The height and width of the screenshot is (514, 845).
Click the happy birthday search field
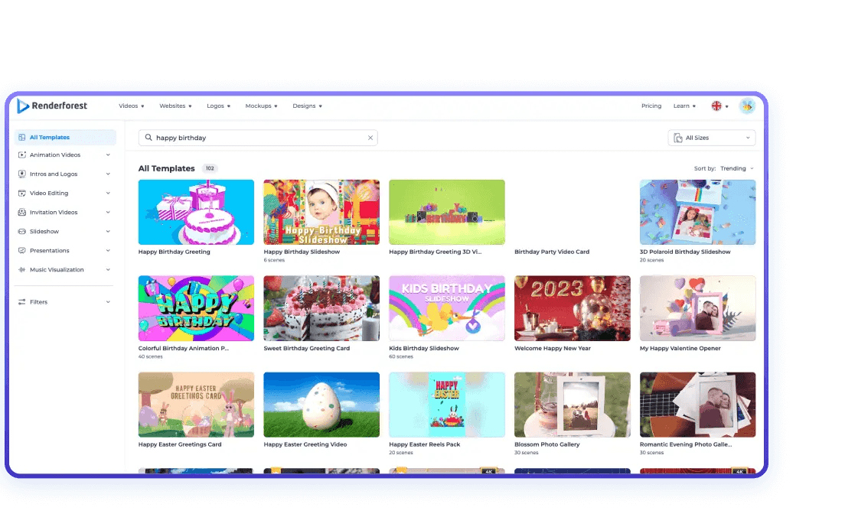258,138
